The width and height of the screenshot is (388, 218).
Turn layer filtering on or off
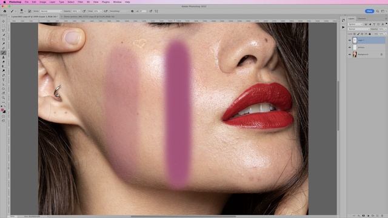(387, 24)
